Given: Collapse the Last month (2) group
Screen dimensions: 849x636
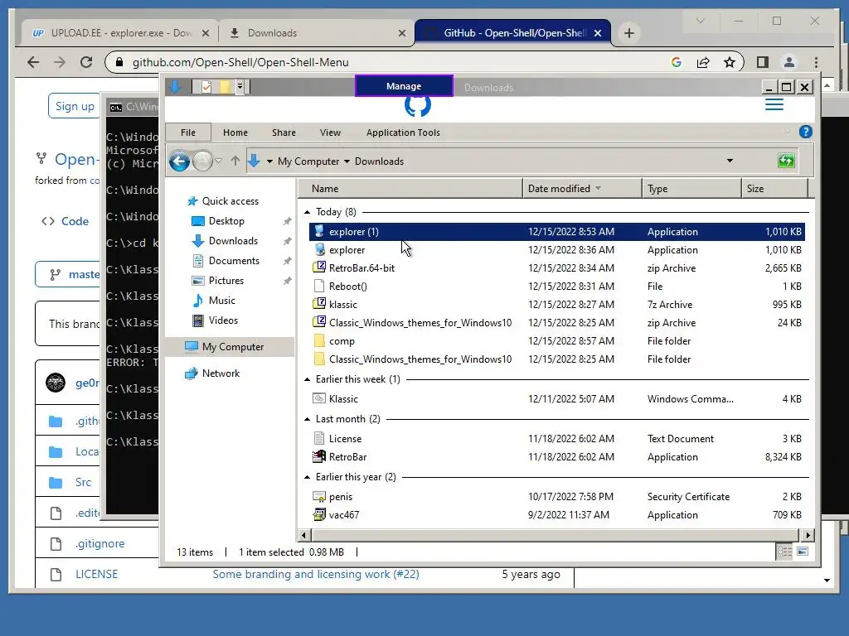Looking at the screenshot, I should pyautogui.click(x=307, y=419).
